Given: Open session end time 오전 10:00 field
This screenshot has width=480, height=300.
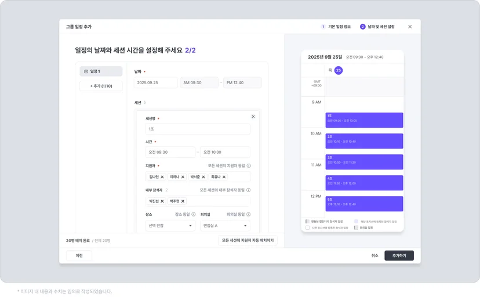Looking at the screenshot, I should click(225, 152).
